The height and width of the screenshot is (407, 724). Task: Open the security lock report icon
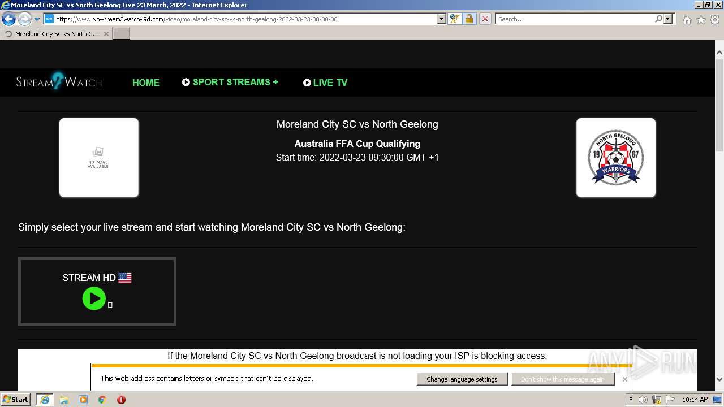469,19
